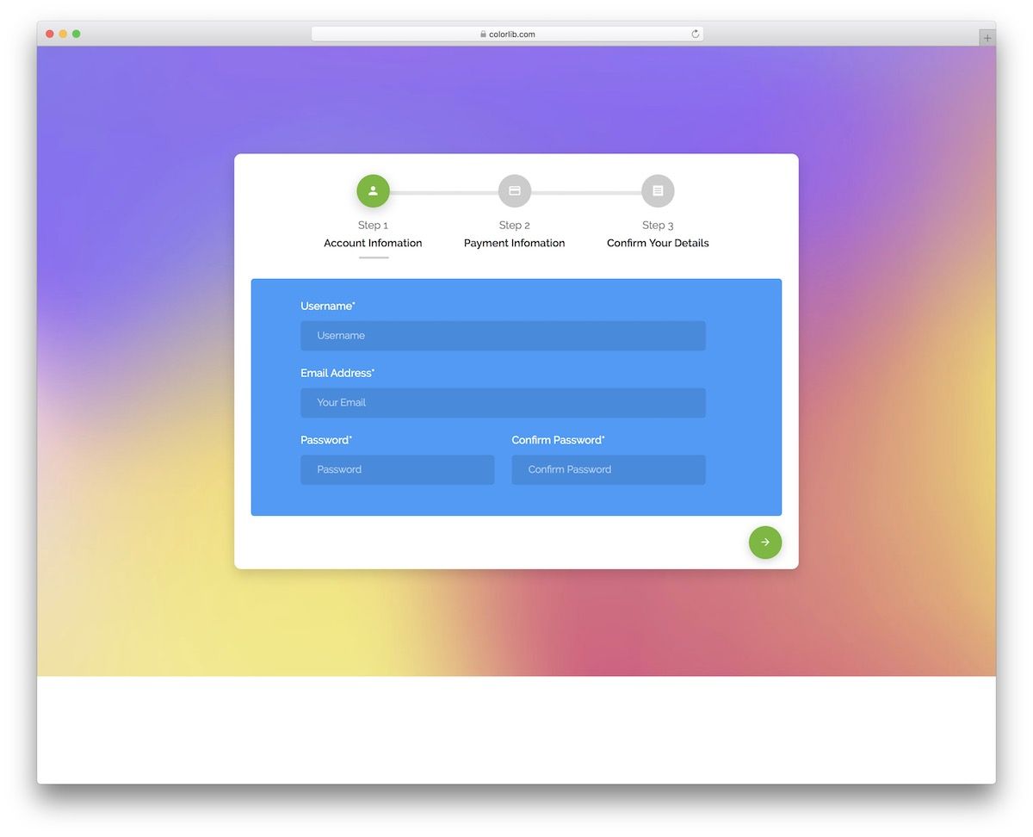The height and width of the screenshot is (837, 1033).
Task: Click the green next arrow button
Action: pyautogui.click(x=765, y=542)
